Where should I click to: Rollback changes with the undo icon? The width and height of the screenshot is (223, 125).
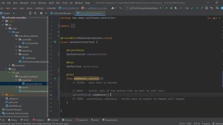[x=212, y=8]
